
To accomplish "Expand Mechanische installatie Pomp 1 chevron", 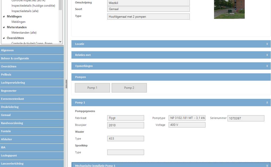I will point(267,165).
